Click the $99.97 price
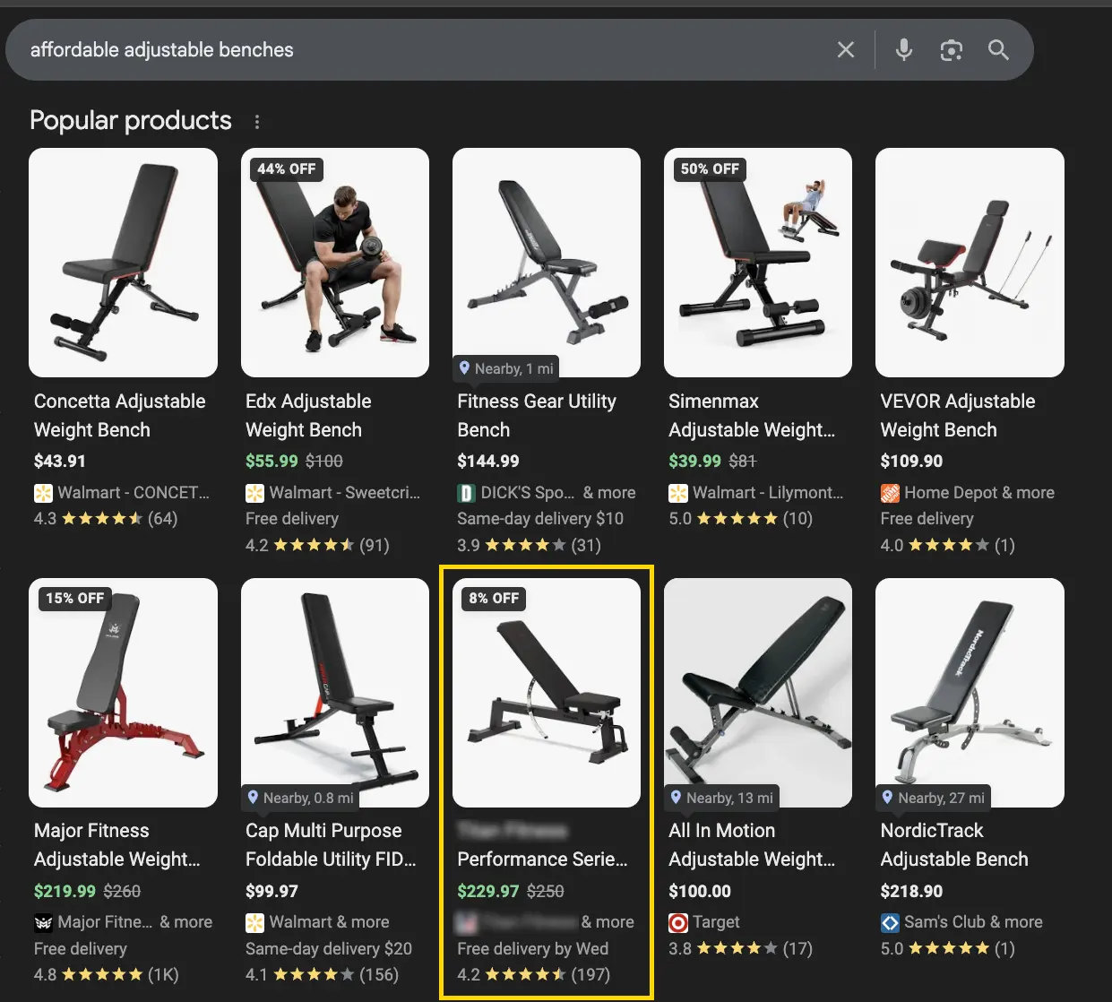This screenshot has width=1112, height=1002. point(272,892)
